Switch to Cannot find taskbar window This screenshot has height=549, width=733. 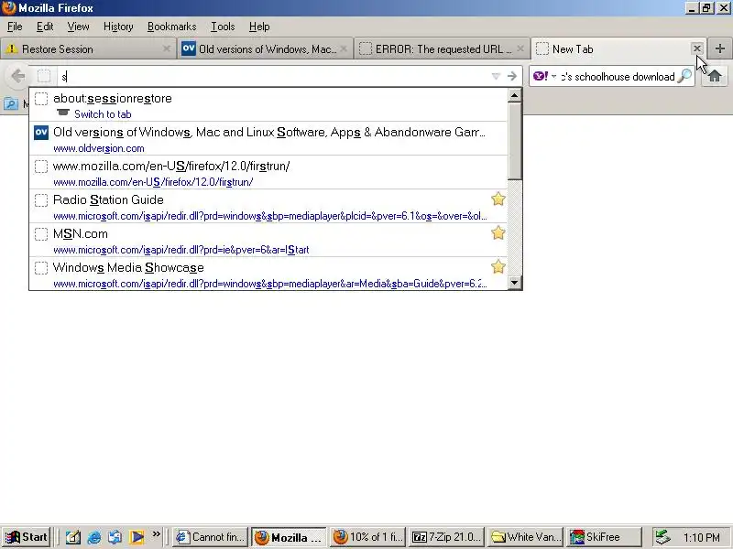point(211,537)
